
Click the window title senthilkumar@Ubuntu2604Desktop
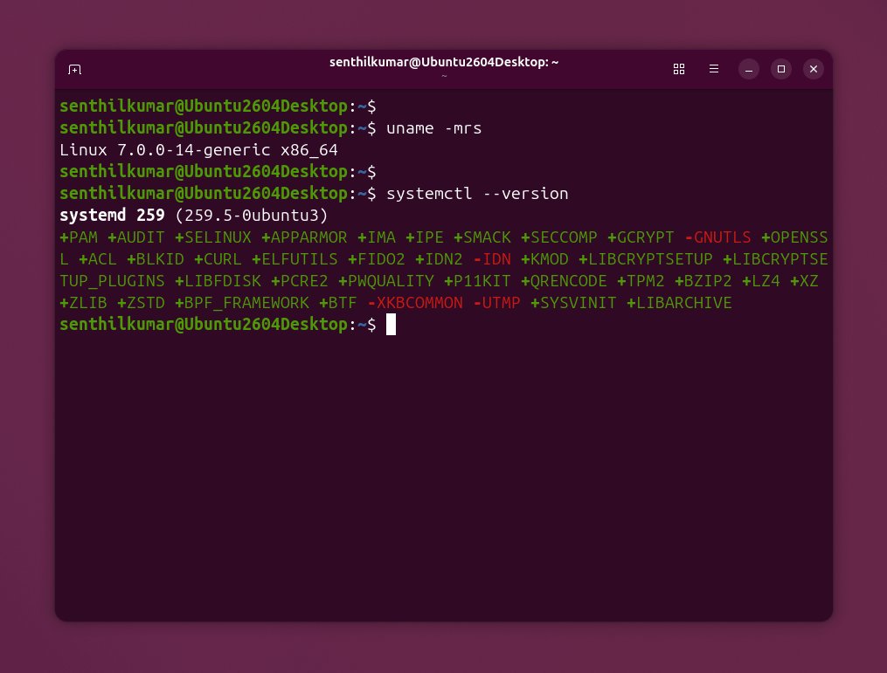click(444, 62)
